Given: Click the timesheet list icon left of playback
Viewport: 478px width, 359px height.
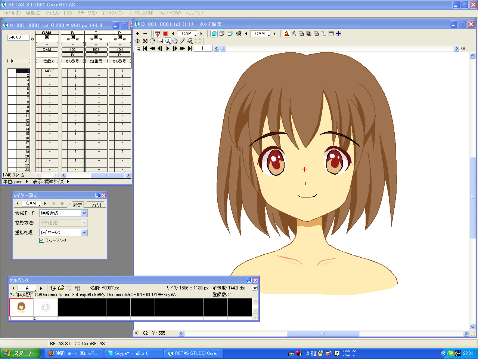Looking at the screenshot, I should click(137, 48).
